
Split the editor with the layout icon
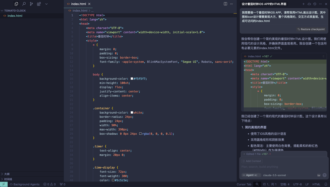pyautogui.click(x=226, y=4)
